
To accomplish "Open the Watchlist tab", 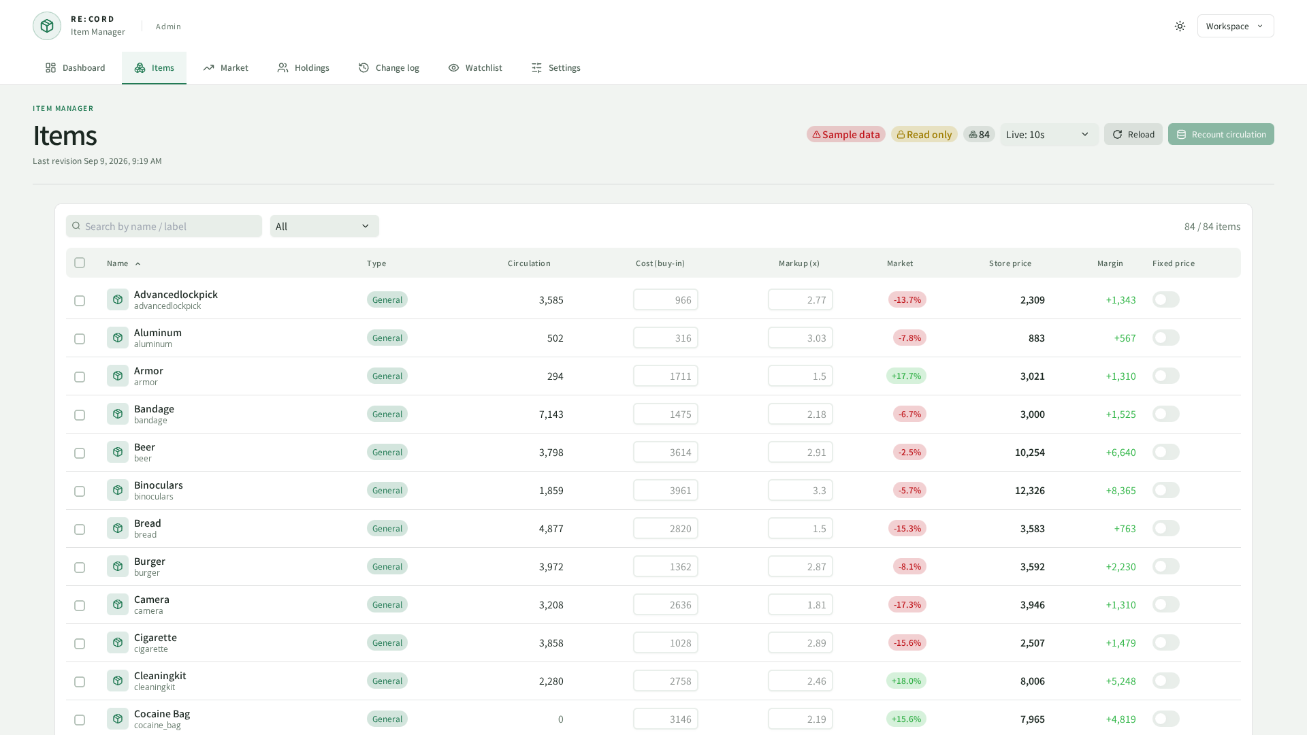I will 475,67.
